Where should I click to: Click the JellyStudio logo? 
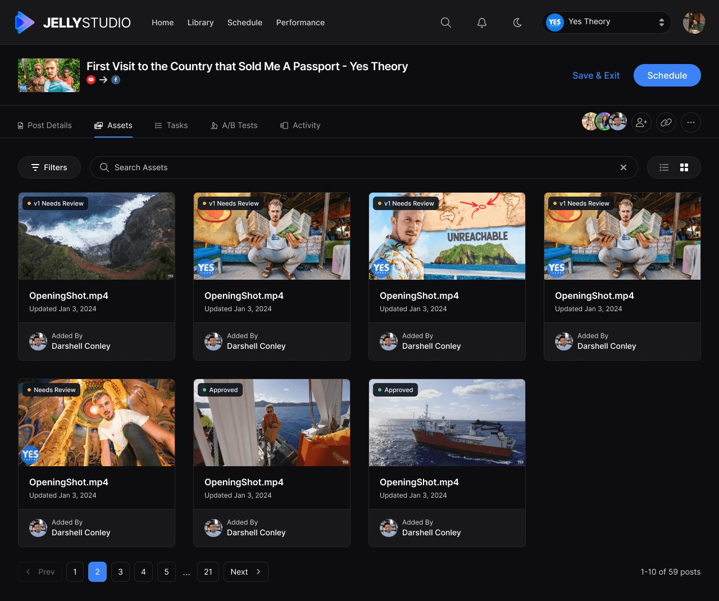click(72, 22)
